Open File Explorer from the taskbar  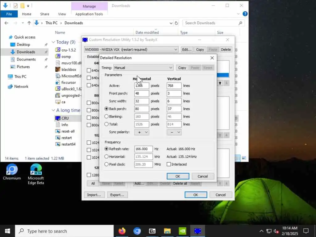coord(167,231)
